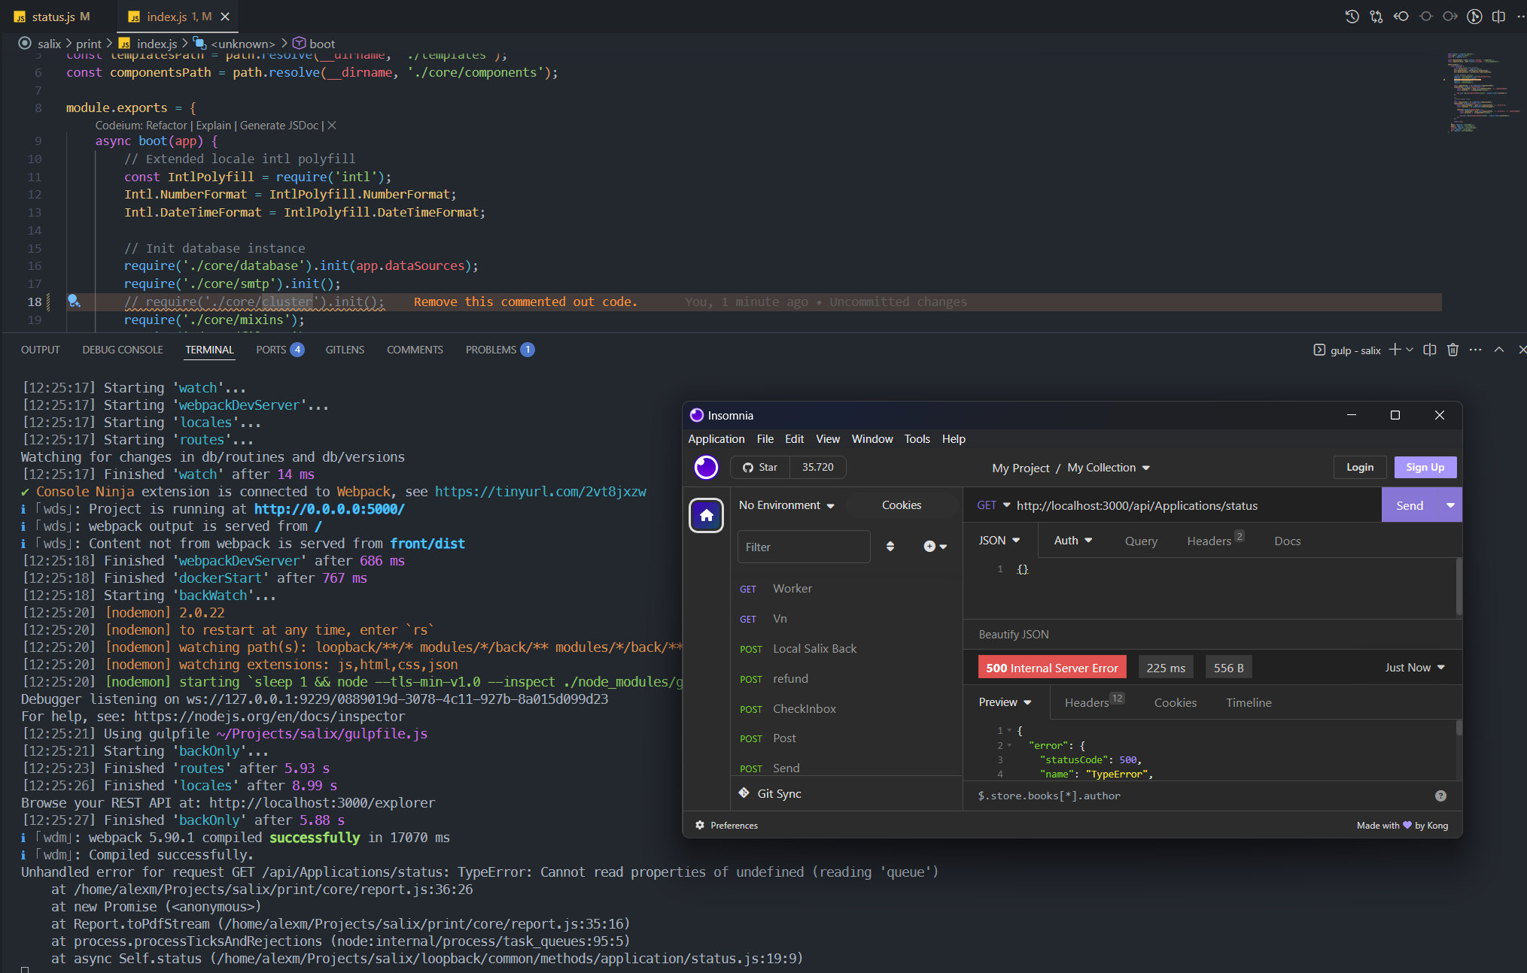Click Beautify JSON

point(1013,635)
